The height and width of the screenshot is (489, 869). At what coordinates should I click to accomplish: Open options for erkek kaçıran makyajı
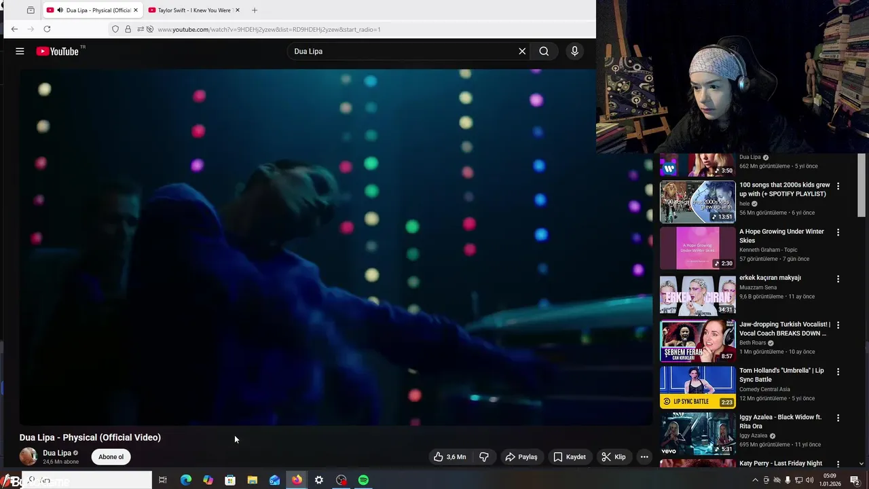pyautogui.click(x=838, y=279)
